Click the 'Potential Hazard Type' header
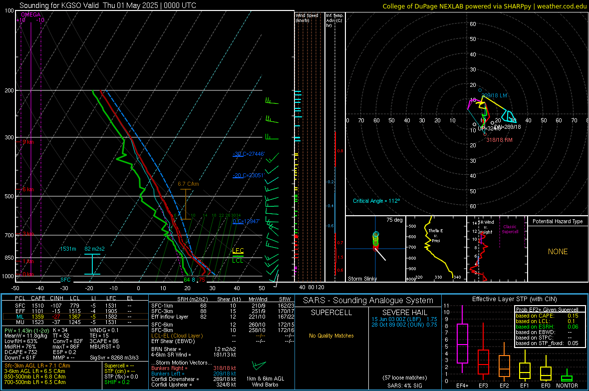Image resolution: width=589 pixels, height=391 pixels. click(x=558, y=221)
